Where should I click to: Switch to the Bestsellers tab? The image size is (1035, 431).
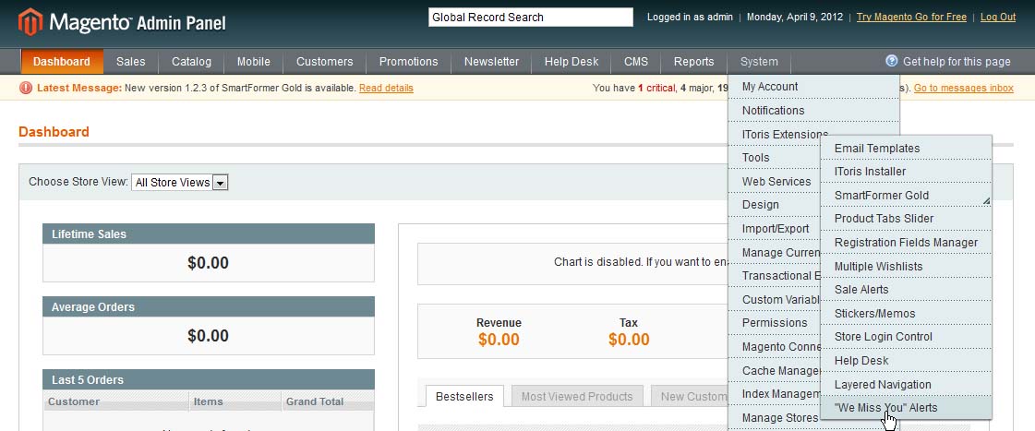[x=464, y=397]
